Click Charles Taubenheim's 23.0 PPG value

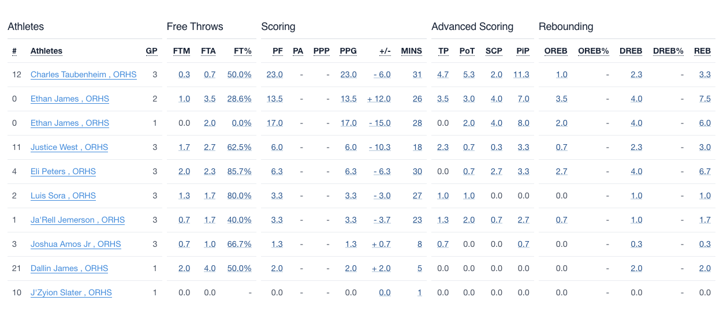pyautogui.click(x=348, y=74)
